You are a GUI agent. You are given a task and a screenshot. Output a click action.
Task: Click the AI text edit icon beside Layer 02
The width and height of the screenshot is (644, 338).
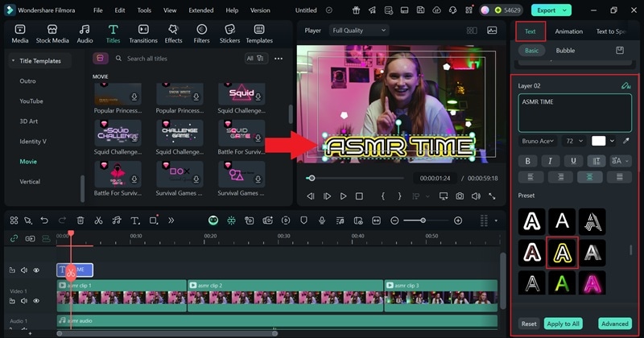[625, 86]
